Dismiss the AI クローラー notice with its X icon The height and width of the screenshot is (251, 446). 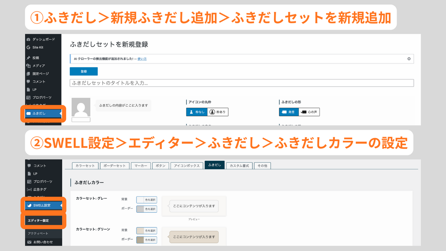(x=409, y=59)
